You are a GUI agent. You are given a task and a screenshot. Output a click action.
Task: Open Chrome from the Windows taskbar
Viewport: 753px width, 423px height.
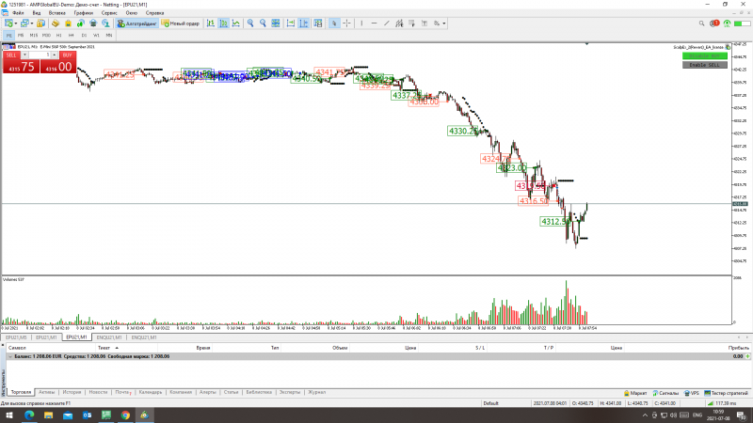point(125,415)
